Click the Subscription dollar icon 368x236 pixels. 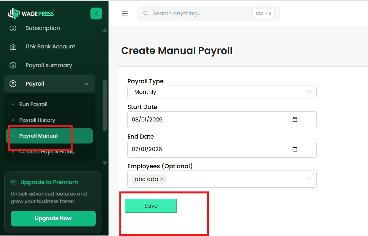coord(13,28)
